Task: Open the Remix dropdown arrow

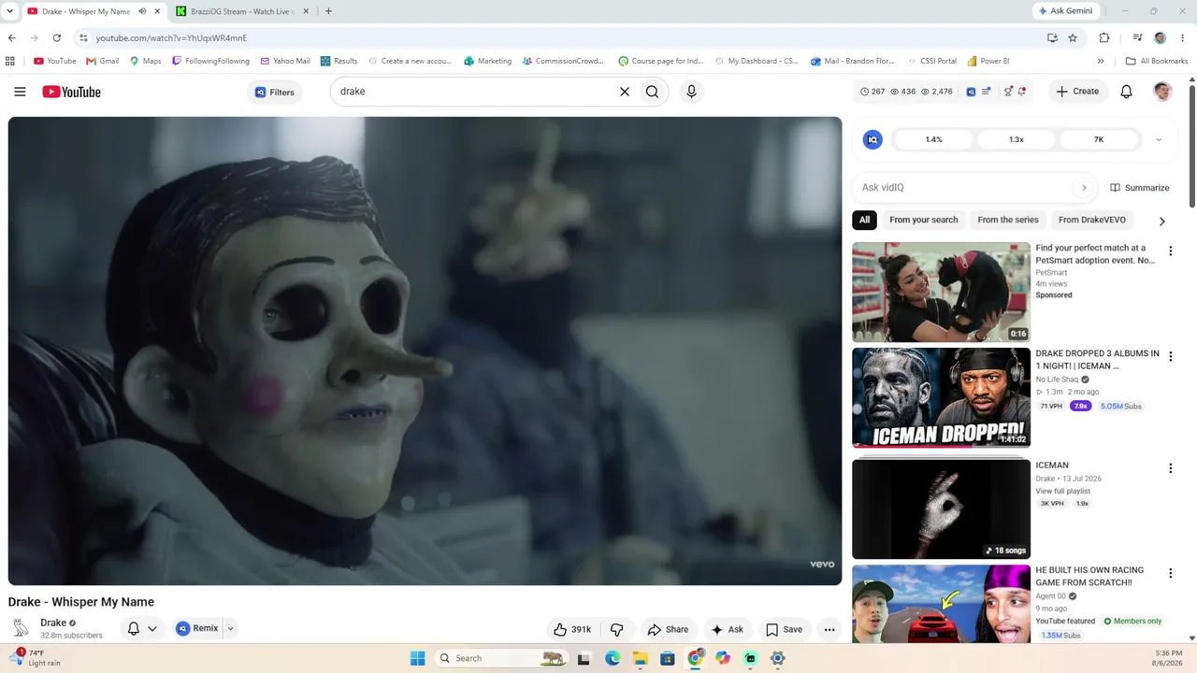Action: pos(230,629)
